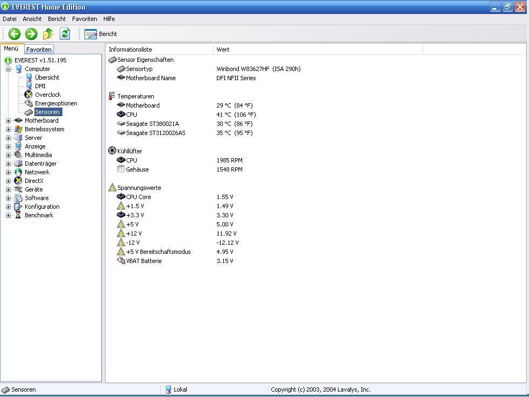Go forward with the green right arrow

[x=31, y=34]
